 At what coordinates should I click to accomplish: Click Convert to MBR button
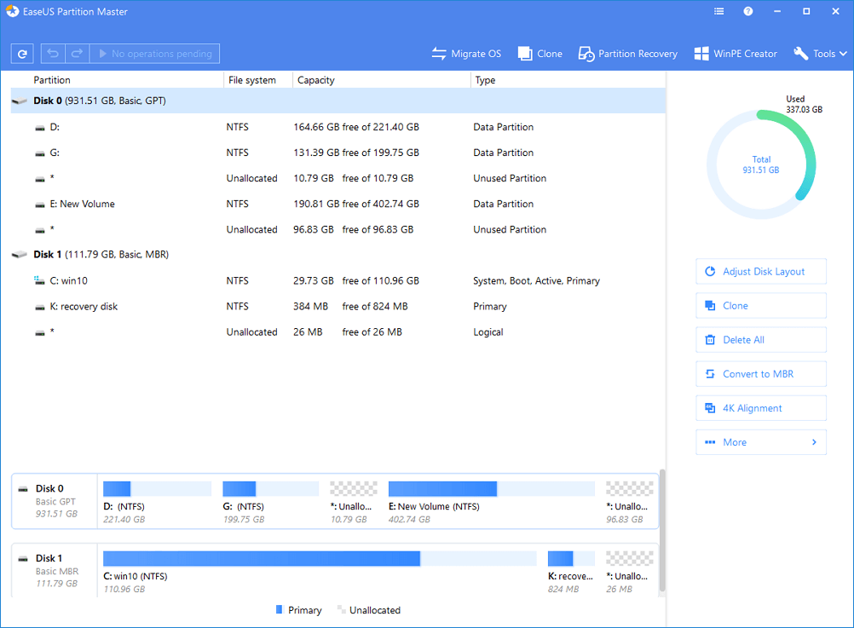(x=761, y=373)
